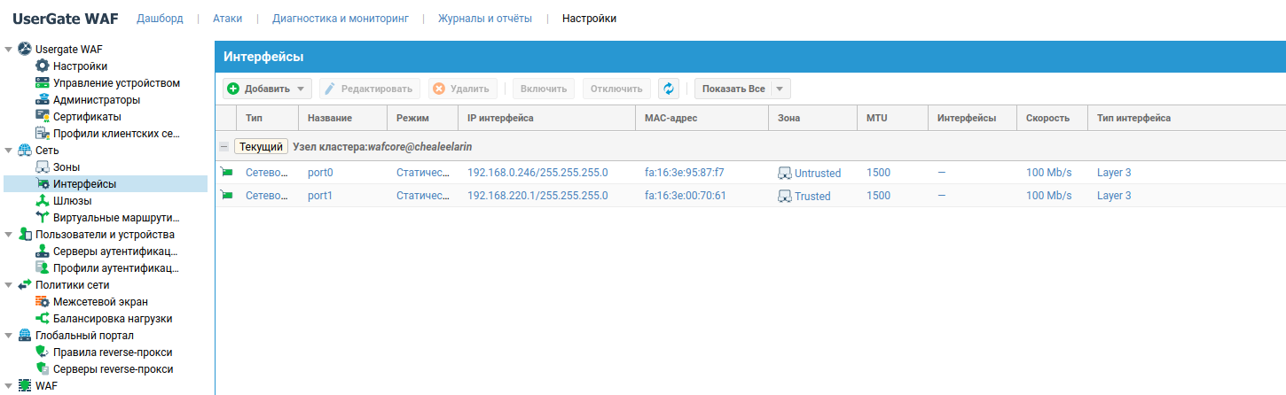Click the Правила reverse-прокси icon

pos(42,352)
